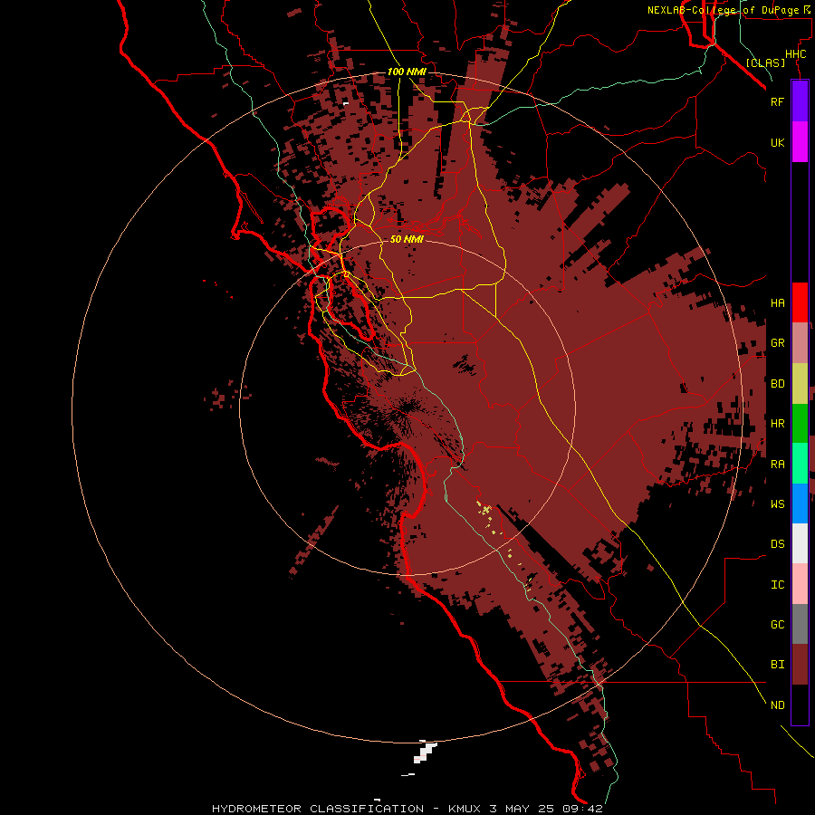Click the RF purple legend swatch
The width and height of the screenshot is (815, 815).
click(x=800, y=101)
